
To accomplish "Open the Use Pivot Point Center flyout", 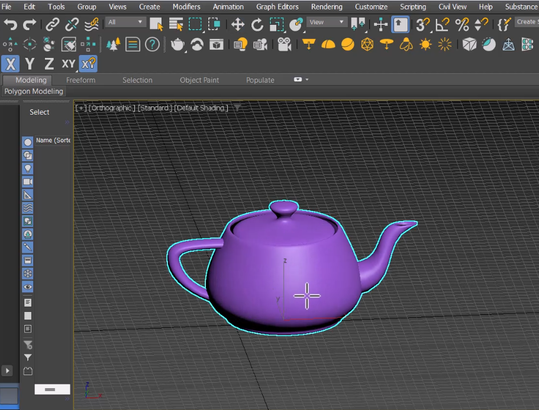I will pos(358,24).
